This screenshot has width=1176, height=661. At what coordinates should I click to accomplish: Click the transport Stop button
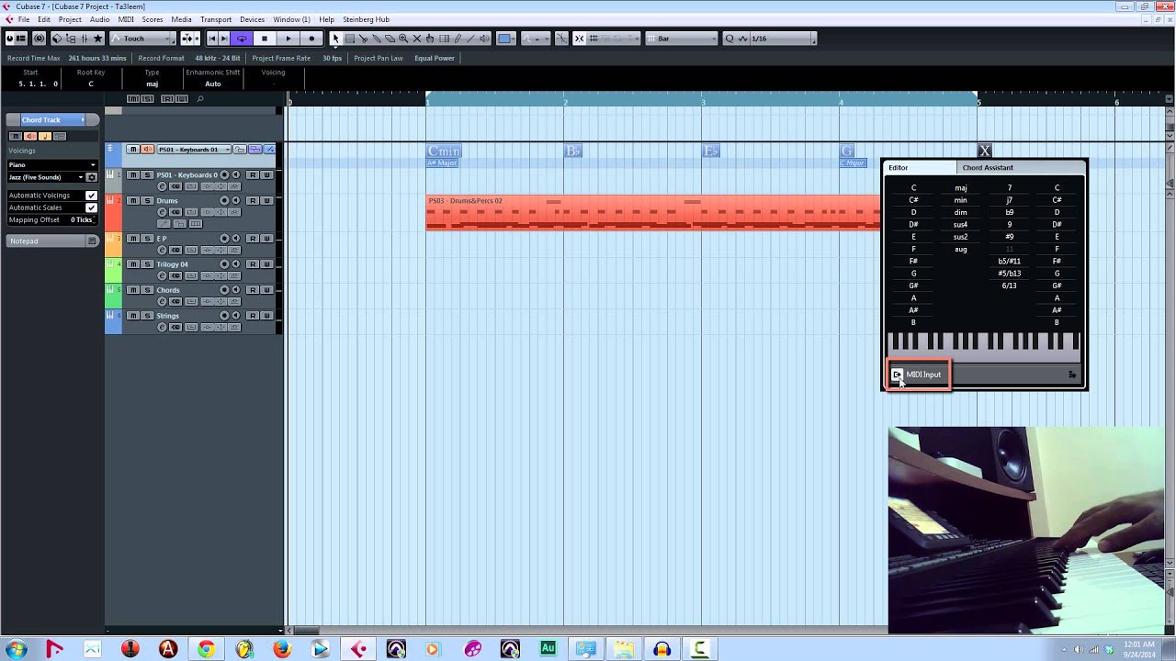(x=265, y=39)
